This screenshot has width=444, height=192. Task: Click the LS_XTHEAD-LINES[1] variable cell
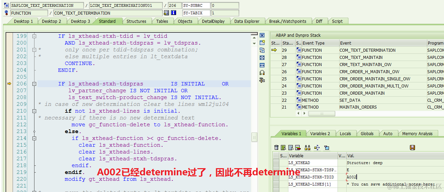click(x=313, y=184)
